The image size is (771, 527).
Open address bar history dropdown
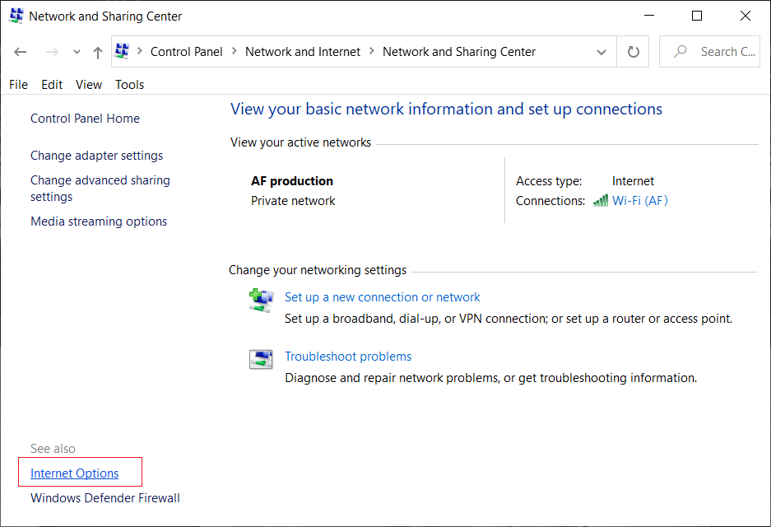[601, 52]
